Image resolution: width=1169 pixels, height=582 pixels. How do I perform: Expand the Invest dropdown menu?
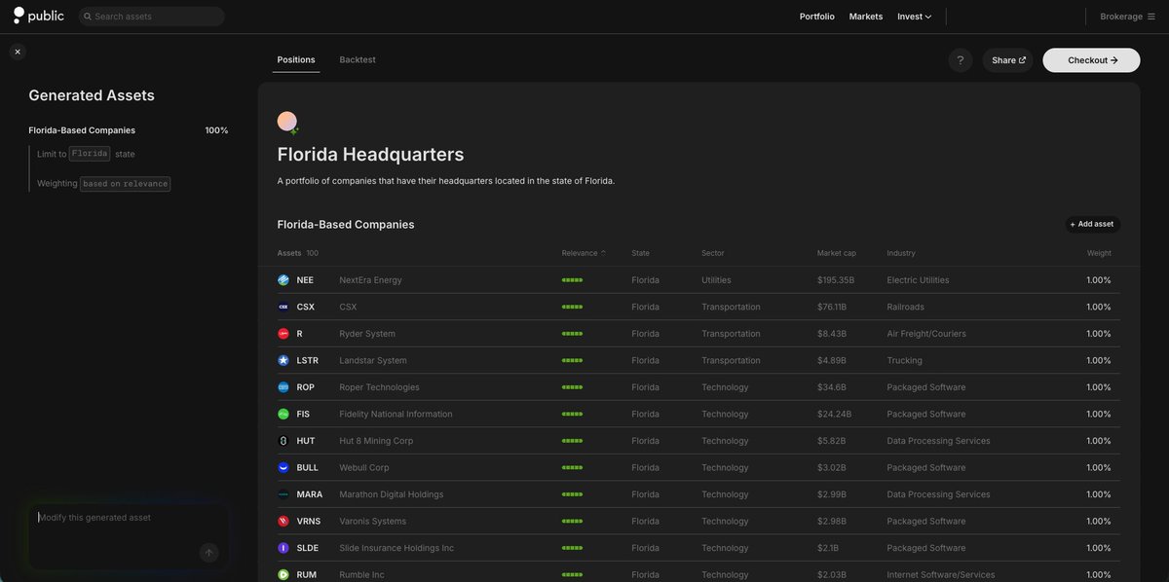[915, 17]
